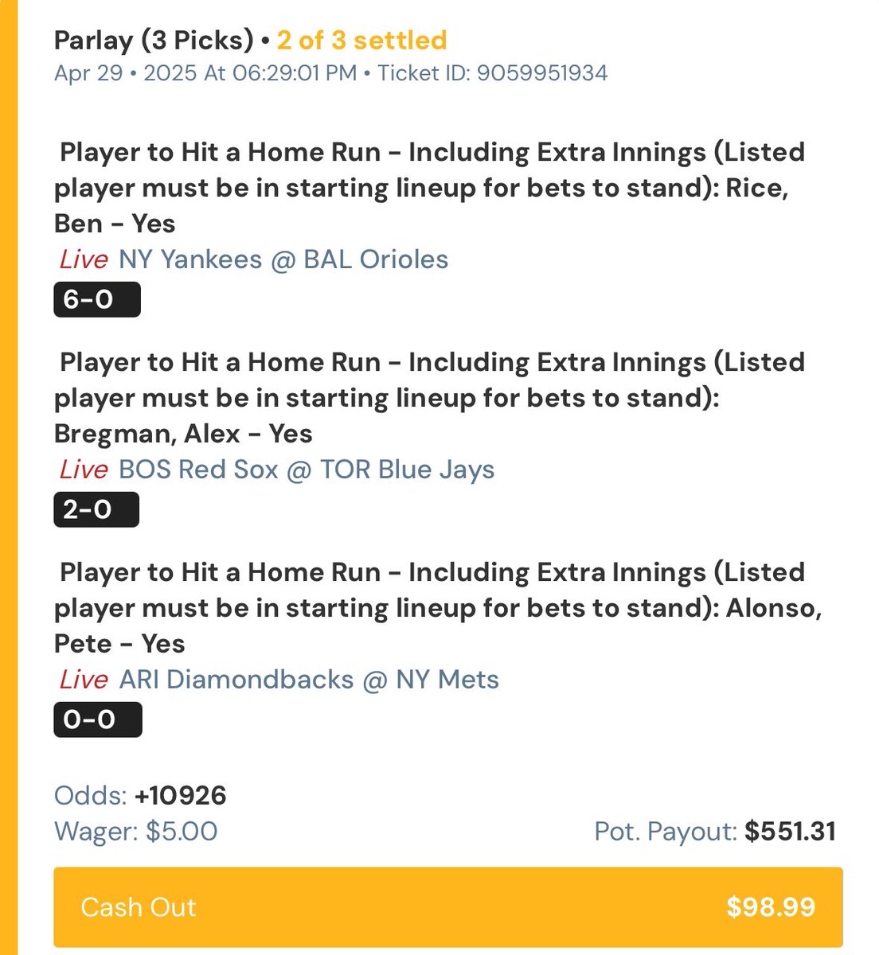Select the Alonso, Pete home run pick
Image resolution: width=879 pixels, height=955 pixels.
tap(438, 608)
